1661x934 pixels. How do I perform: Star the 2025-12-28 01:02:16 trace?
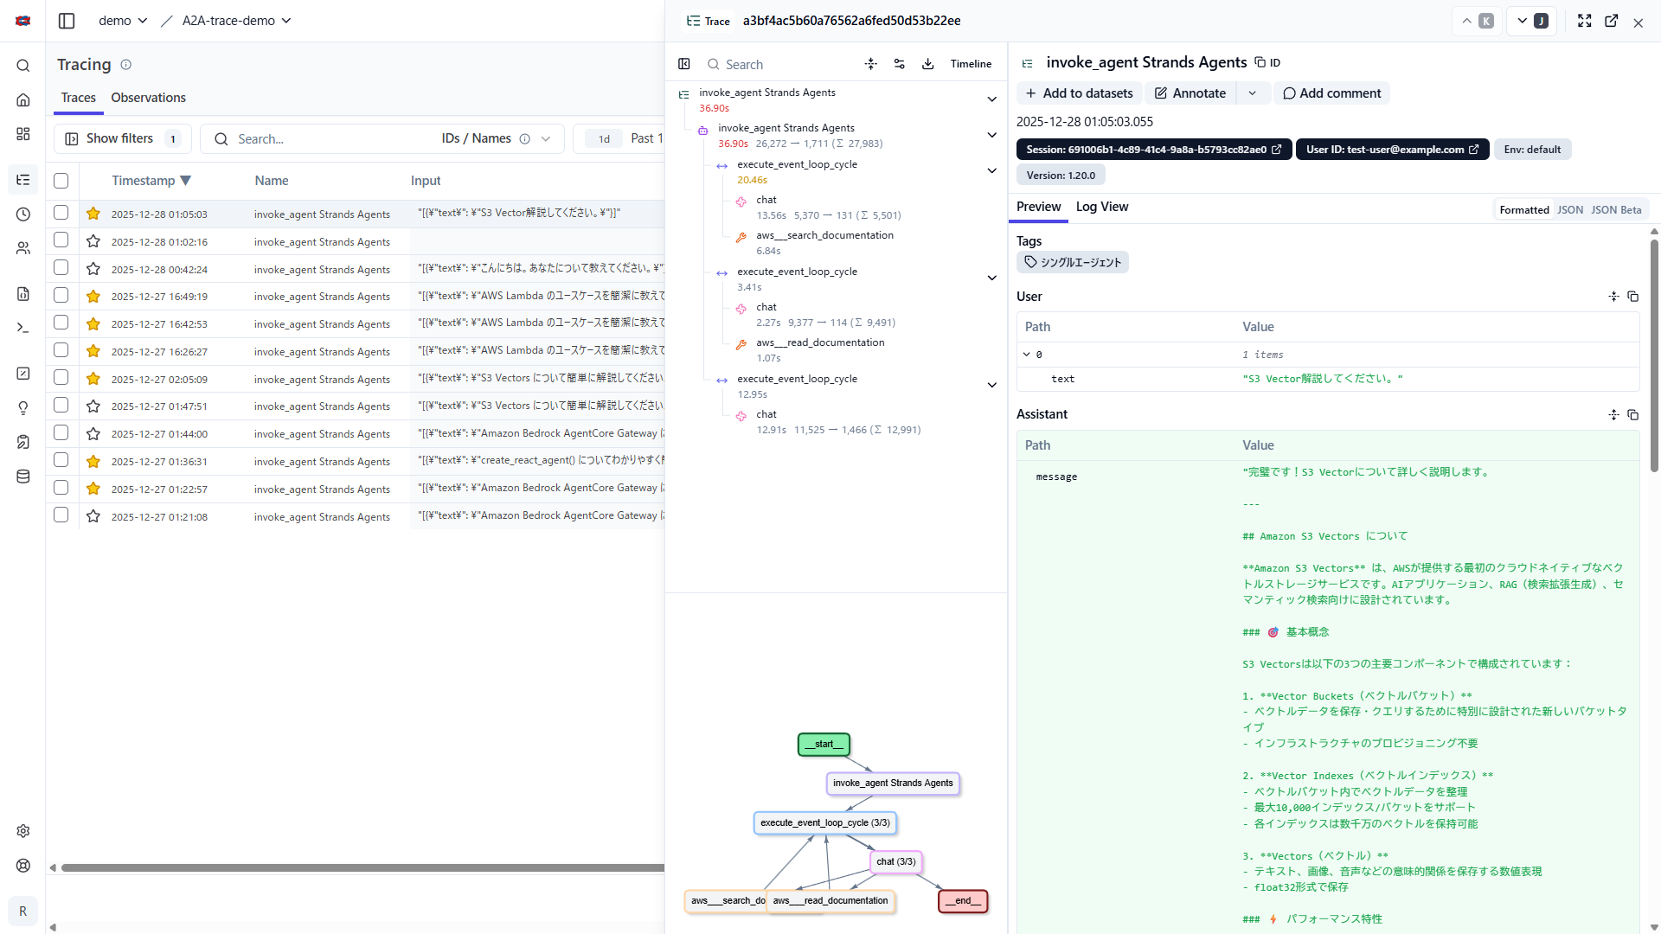pyautogui.click(x=93, y=241)
